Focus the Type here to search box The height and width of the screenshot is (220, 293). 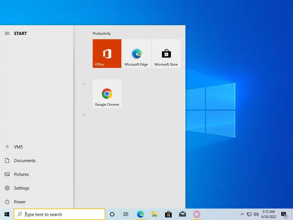pyautogui.click(x=60, y=214)
